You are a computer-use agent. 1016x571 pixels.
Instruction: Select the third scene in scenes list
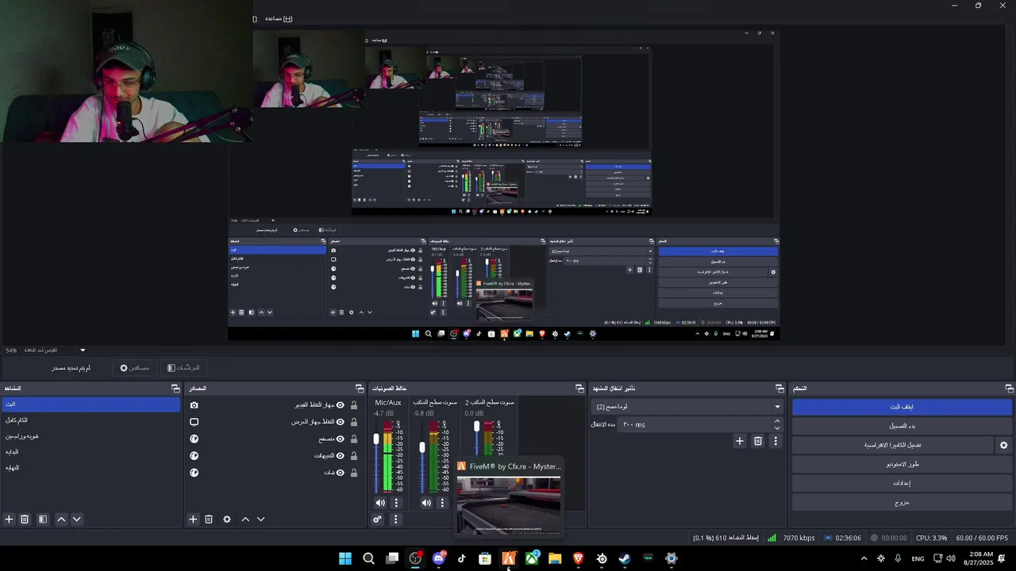coord(90,436)
